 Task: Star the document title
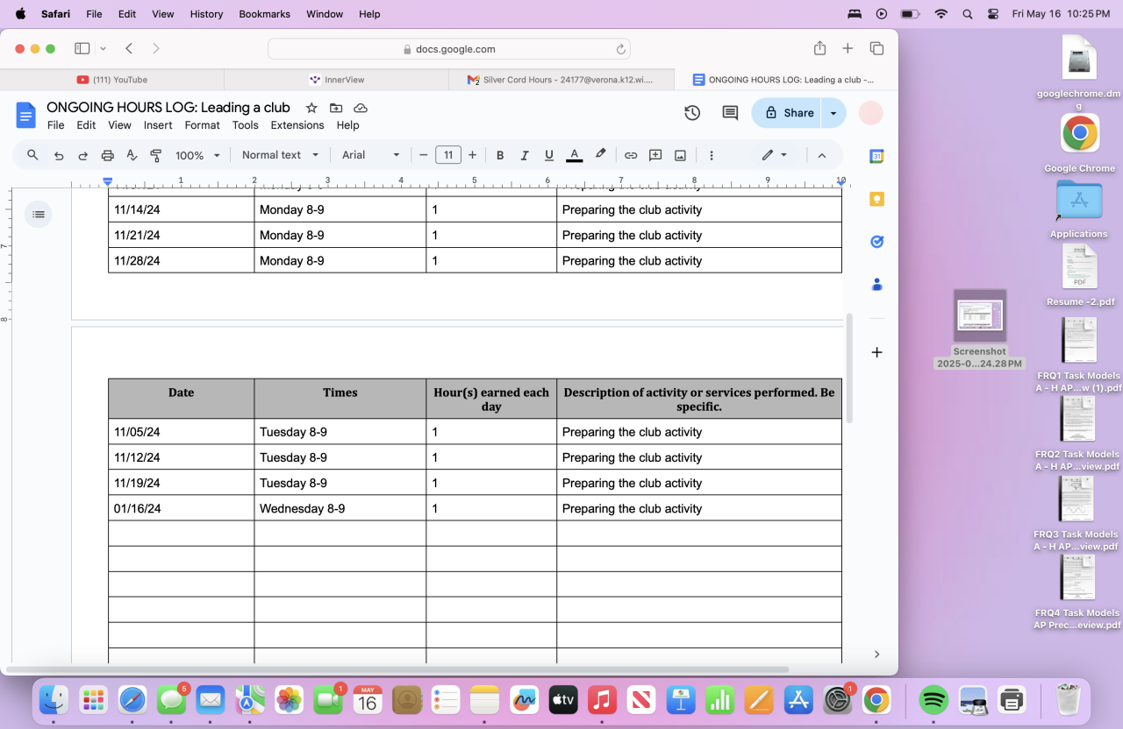point(311,108)
